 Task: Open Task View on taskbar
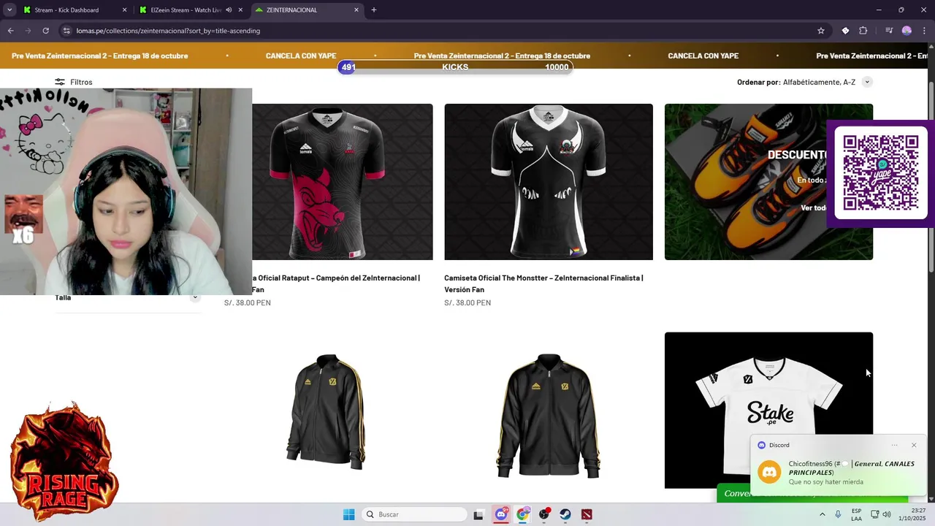point(478,514)
